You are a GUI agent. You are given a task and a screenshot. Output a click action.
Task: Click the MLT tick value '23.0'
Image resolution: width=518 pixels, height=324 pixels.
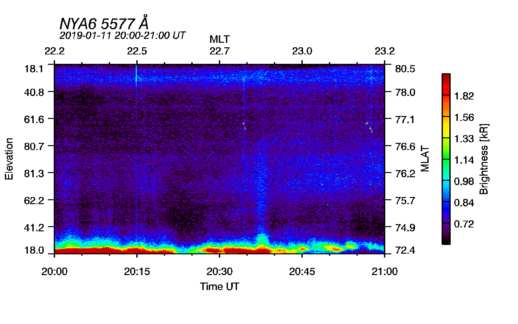[302, 51]
